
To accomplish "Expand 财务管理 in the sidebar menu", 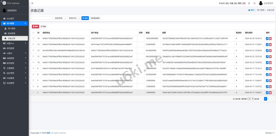I will point(10,63).
